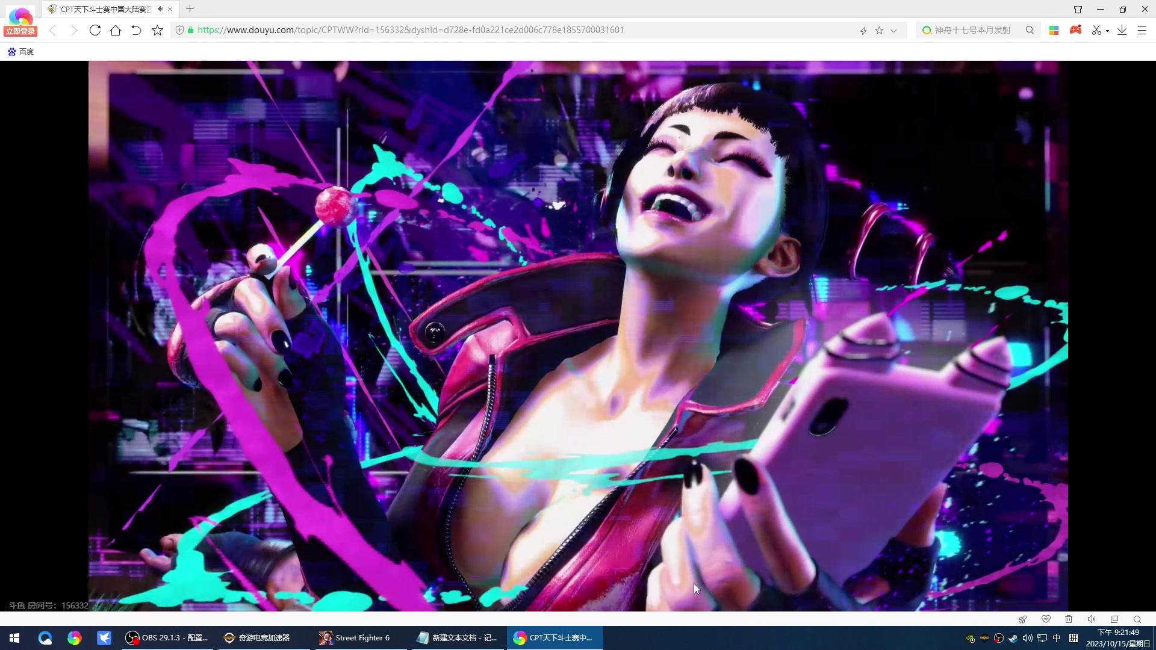Viewport: 1156px width, 650px height.
Task: Click the site security shield icon
Action: click(x=179, y=30)
